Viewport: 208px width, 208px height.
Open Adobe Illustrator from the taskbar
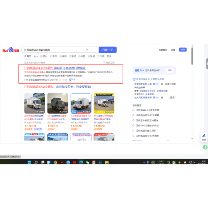62,162
